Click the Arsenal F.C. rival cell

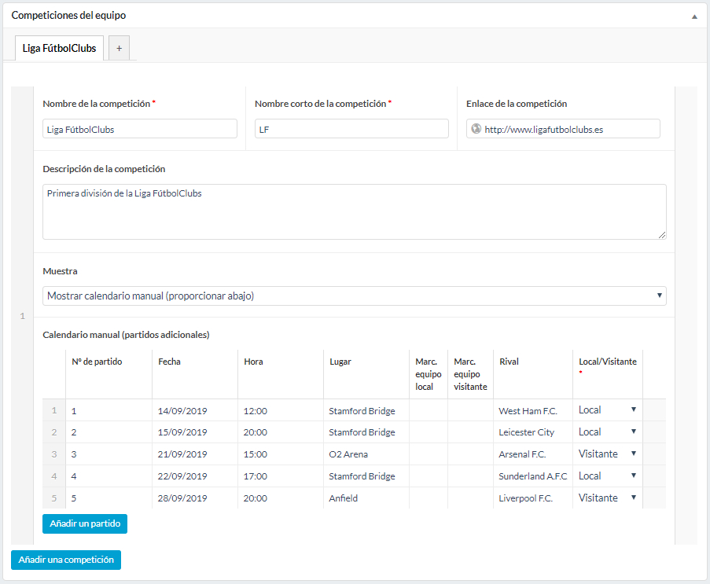pos(533,454)
